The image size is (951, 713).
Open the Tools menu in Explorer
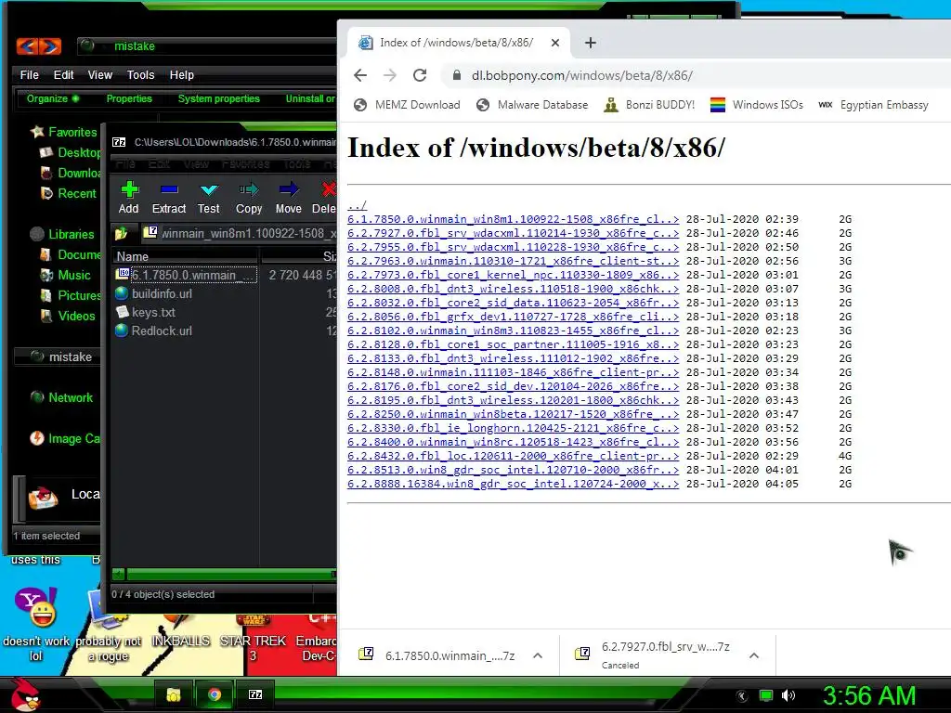[x=140, y=74]
